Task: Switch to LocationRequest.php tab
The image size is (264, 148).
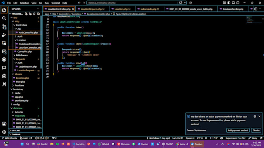Action: 91,9
